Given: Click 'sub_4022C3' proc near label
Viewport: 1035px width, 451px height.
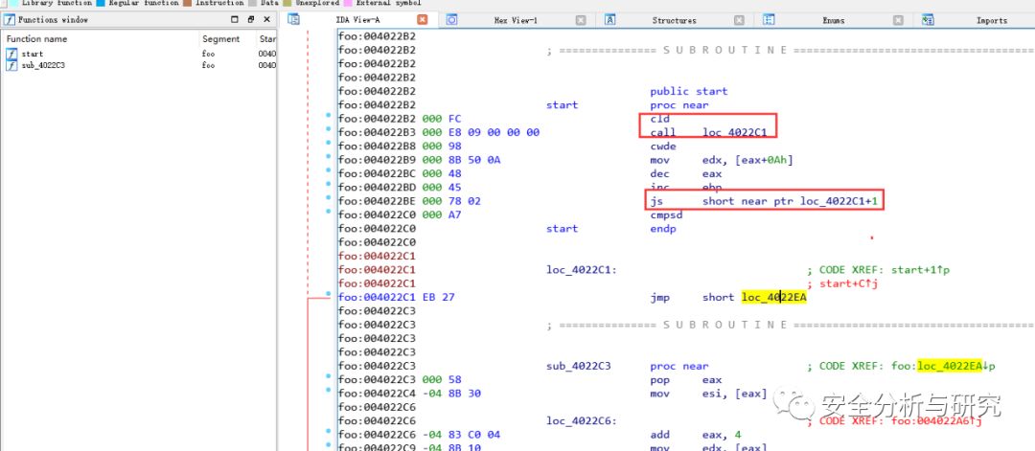Looking at the screenshot, I should point(579,366).
